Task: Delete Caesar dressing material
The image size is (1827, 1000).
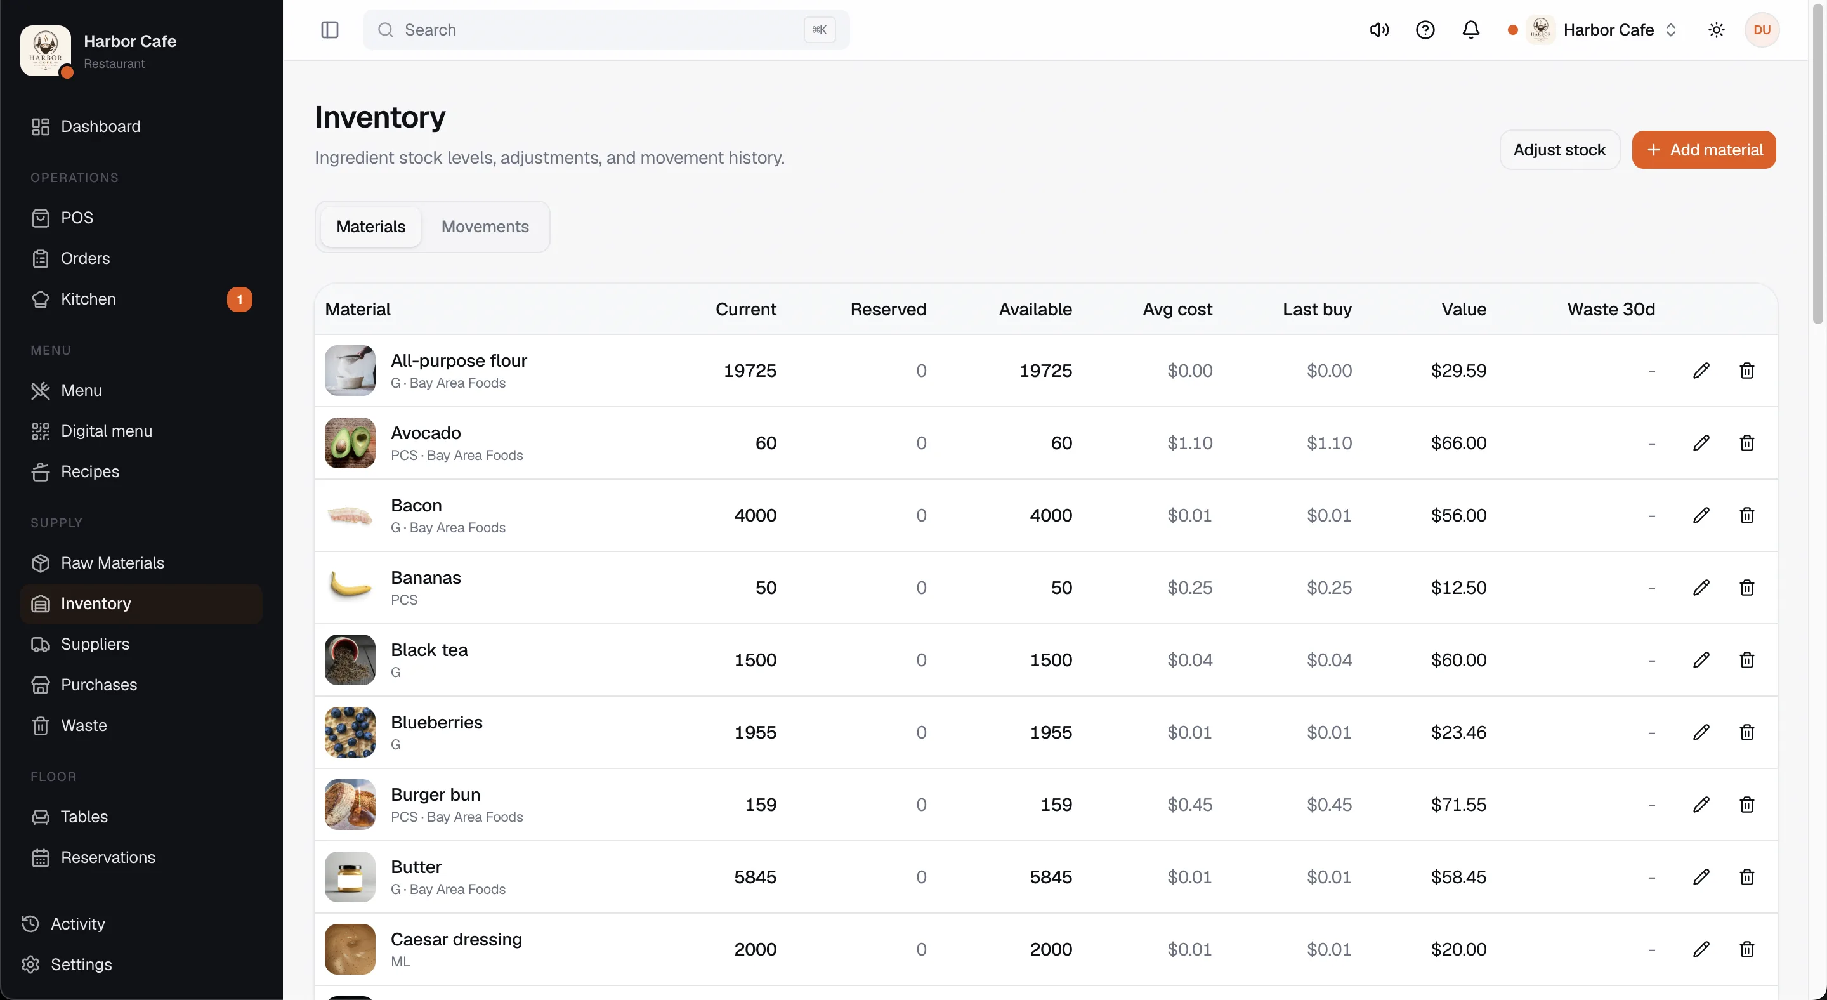Action: click(x=1747, y=950)
